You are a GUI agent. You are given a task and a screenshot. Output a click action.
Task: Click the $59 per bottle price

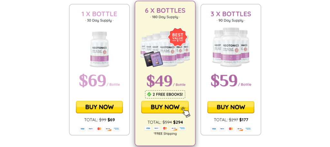point(231,81)
